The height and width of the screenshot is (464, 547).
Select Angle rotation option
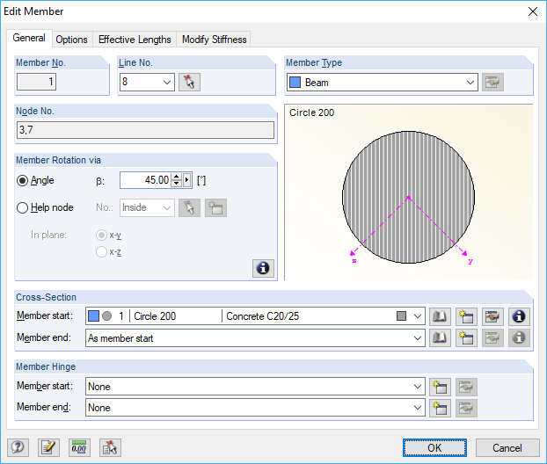pyautogui.click(x=22, y=180)
